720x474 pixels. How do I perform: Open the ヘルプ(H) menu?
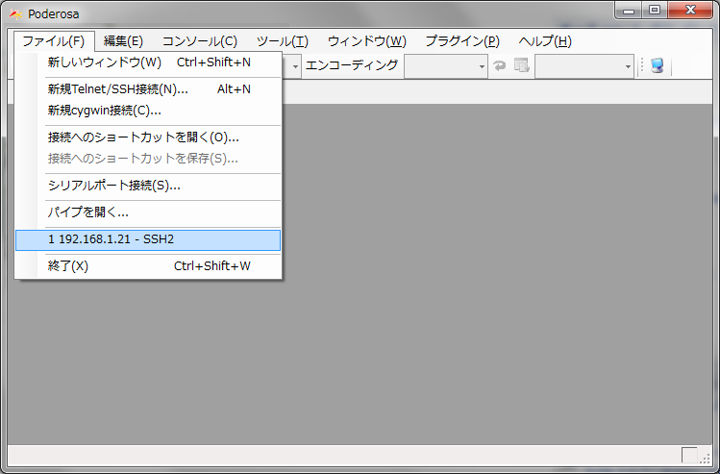(x=545, y=41)
